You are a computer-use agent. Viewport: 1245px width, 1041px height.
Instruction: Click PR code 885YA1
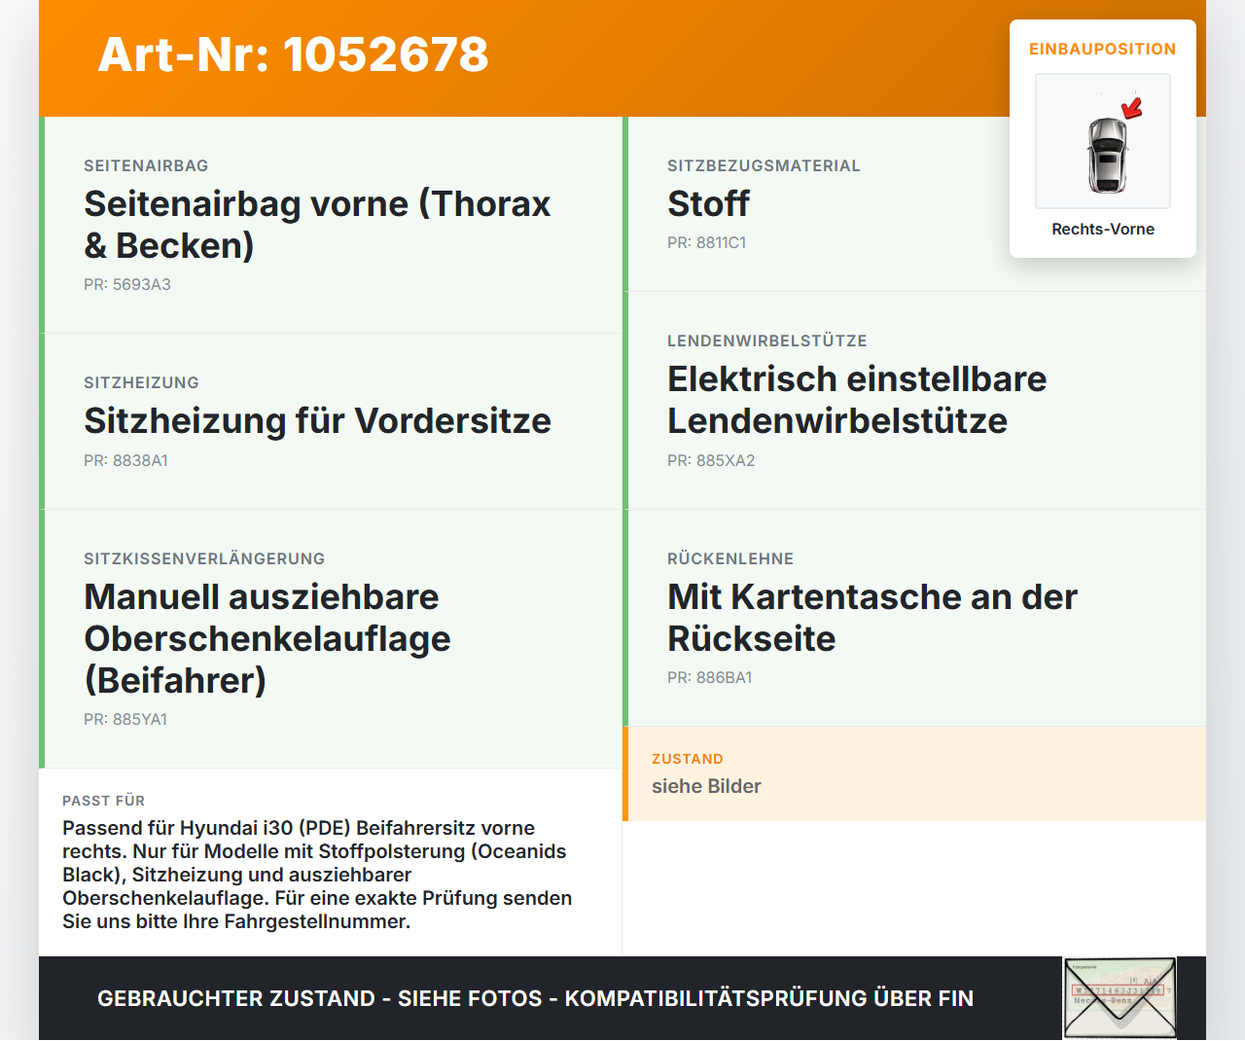coord(125,719)
